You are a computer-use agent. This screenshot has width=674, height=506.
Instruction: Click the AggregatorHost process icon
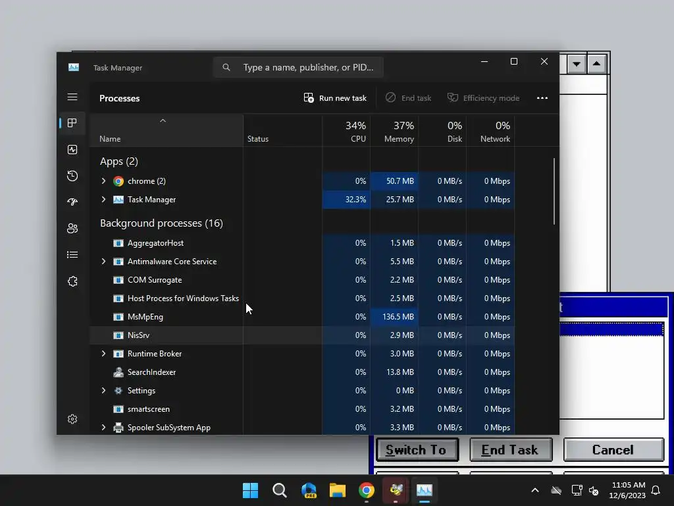click(x=118, y=243)
